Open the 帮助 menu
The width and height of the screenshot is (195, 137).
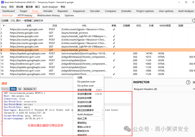coord(63,7)
